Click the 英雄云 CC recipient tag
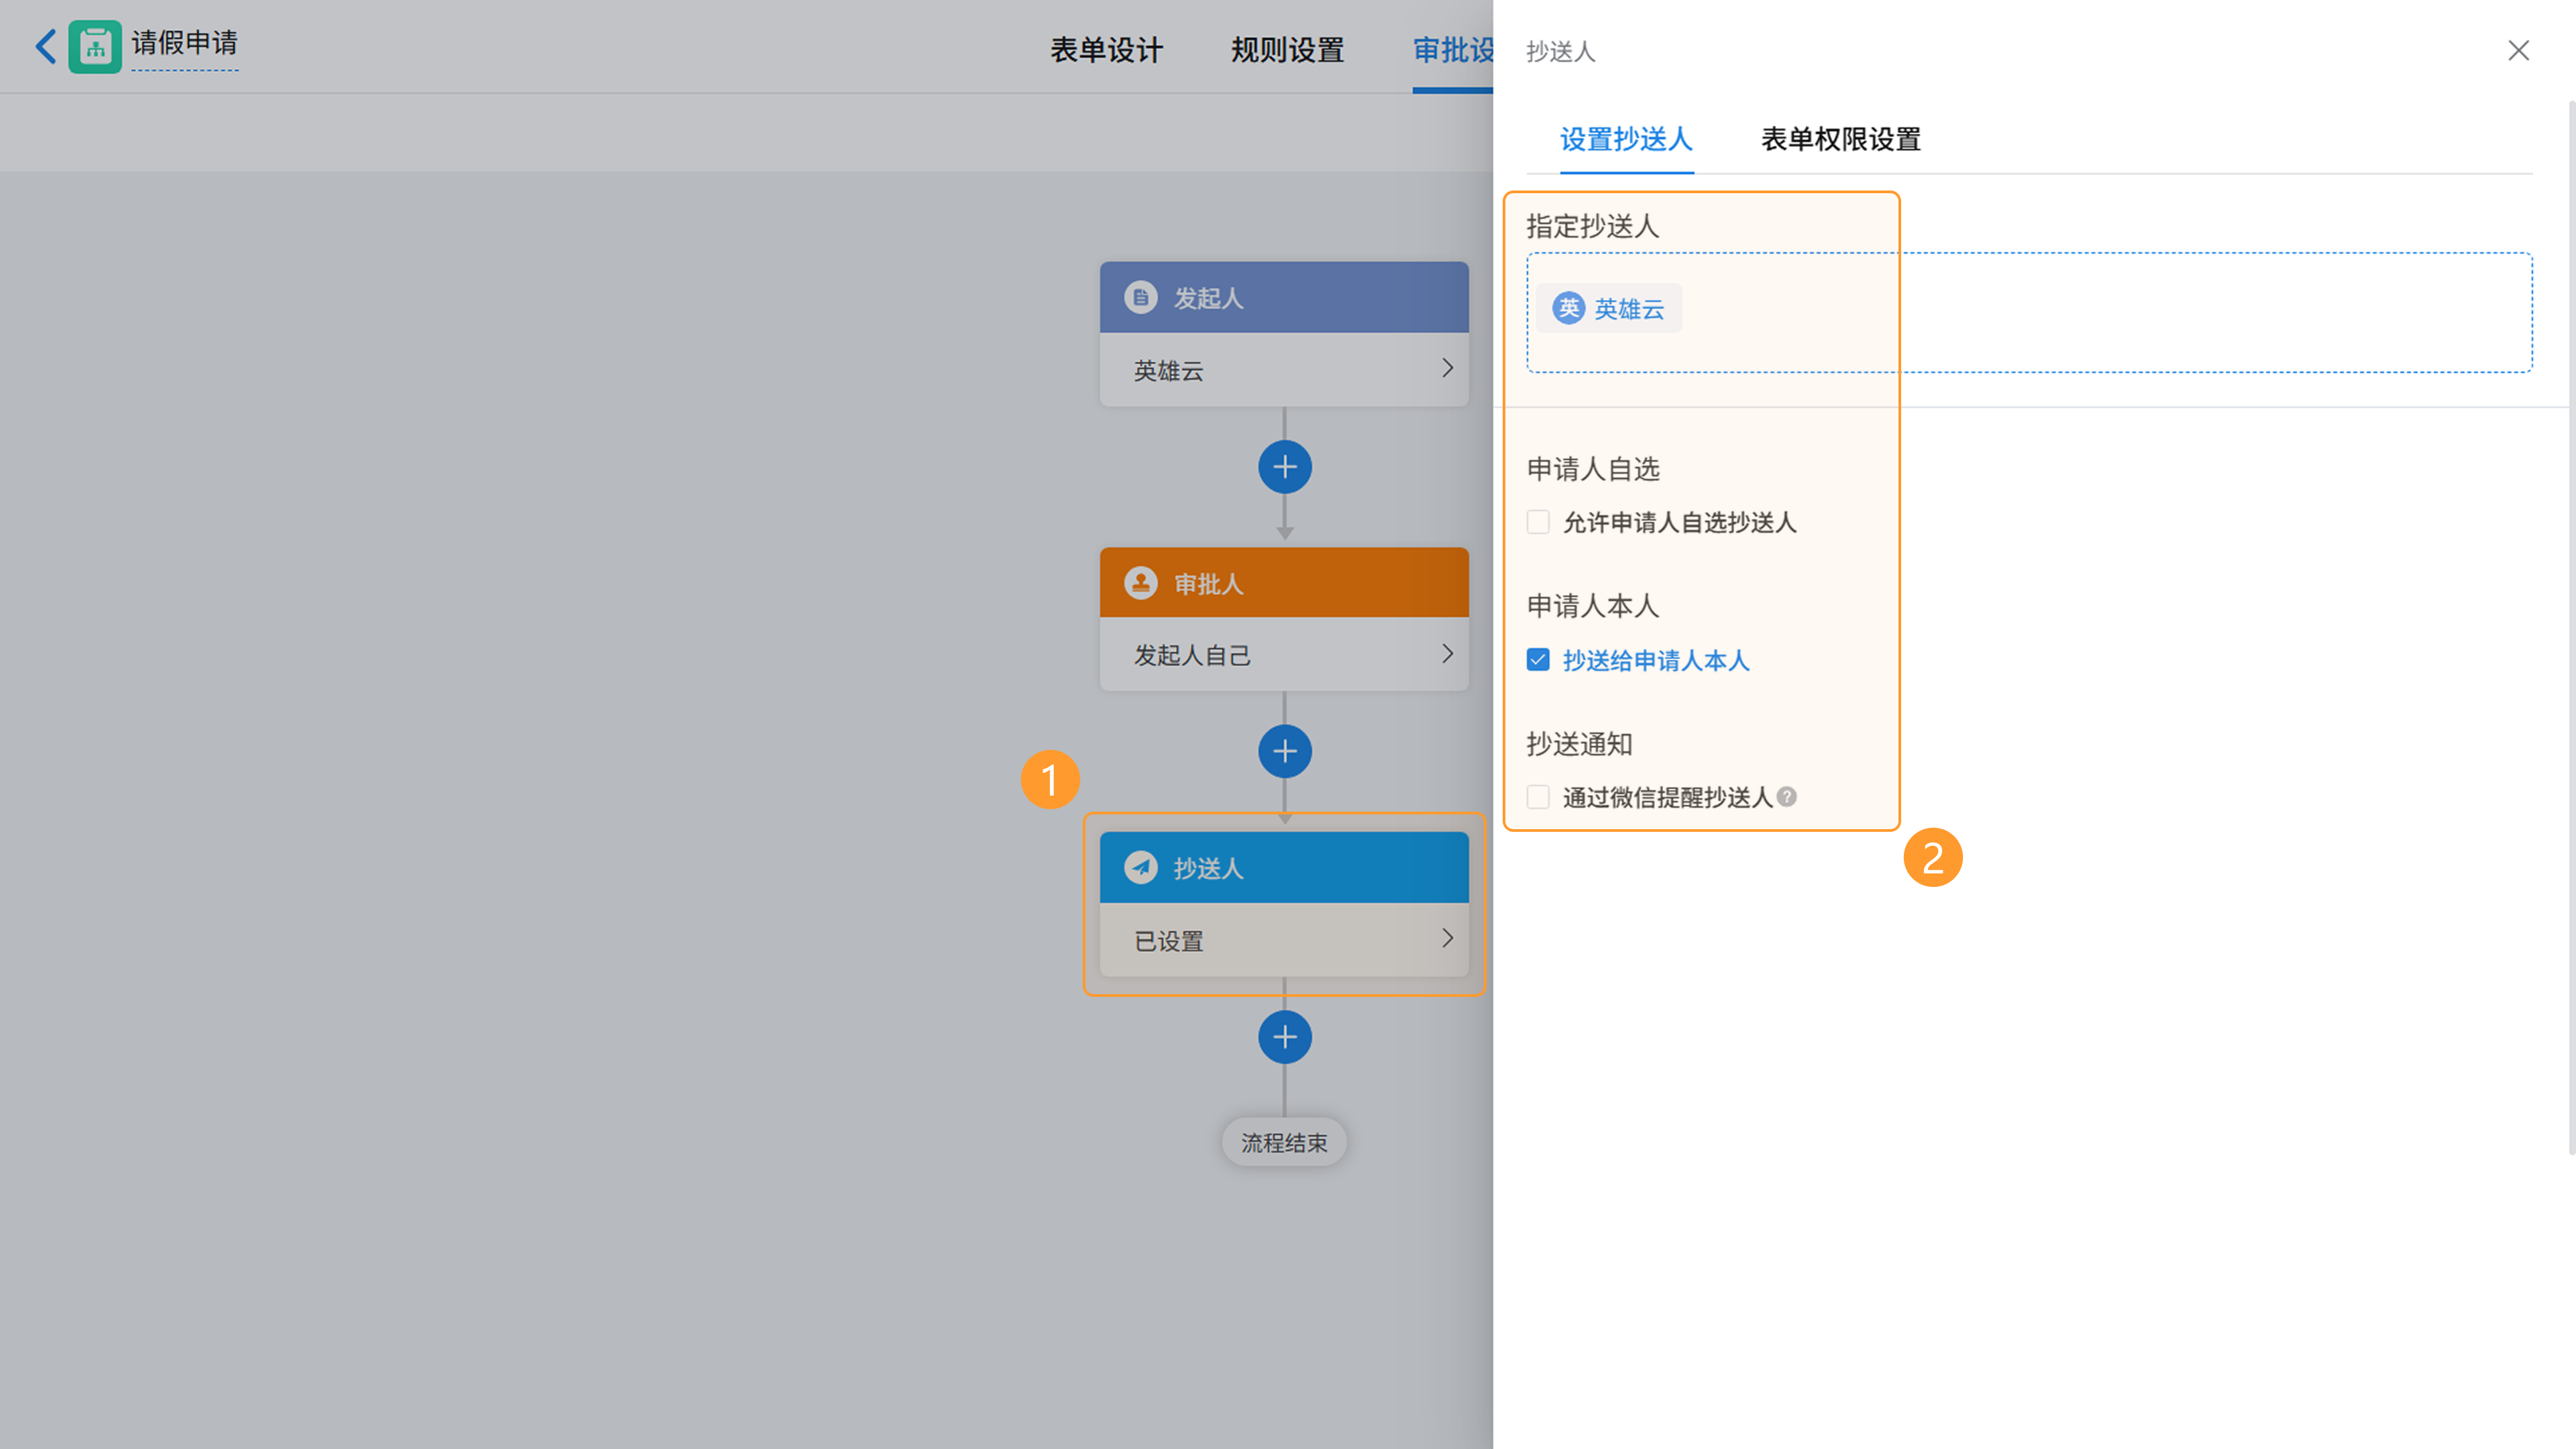 [x=1609, y=309]
